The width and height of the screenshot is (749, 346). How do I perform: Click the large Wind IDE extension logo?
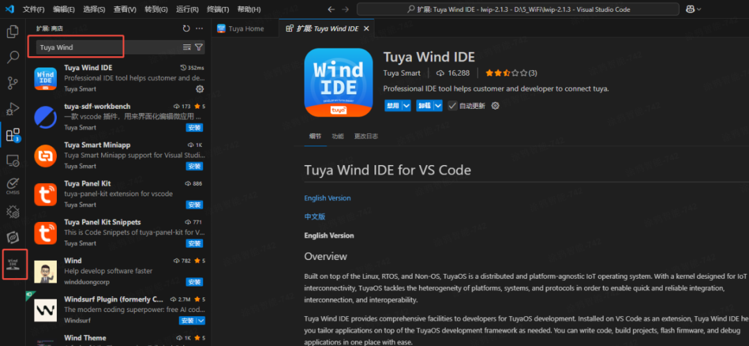pyautogui.click(x=338, y=83)
